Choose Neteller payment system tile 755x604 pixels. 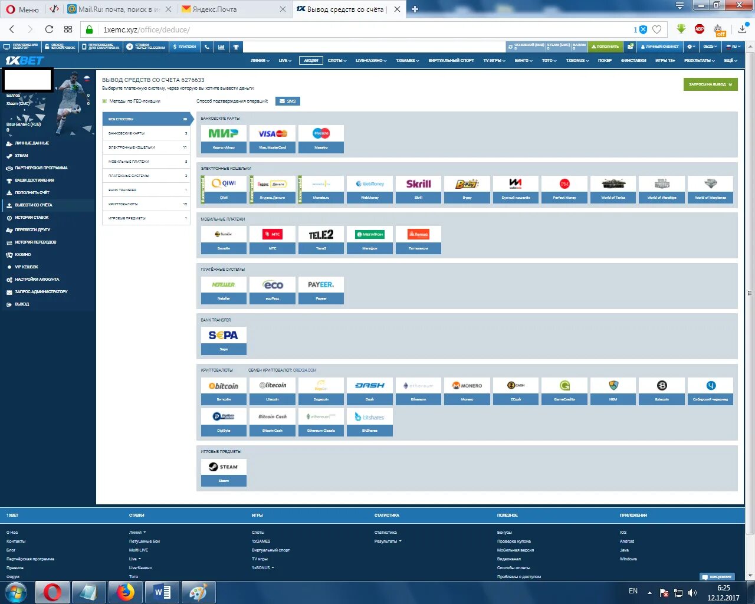pos(224,290)
